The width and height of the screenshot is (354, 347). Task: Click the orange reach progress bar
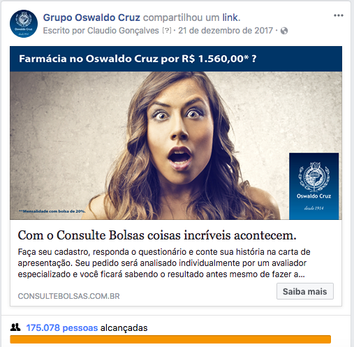pos(170,339)
